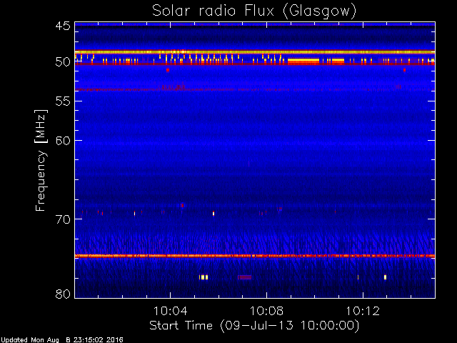This screenshot has height=343, width=457.
Task: Click the 45 frequency tick label
Action: pyautogui.click(x=63, y=26)
